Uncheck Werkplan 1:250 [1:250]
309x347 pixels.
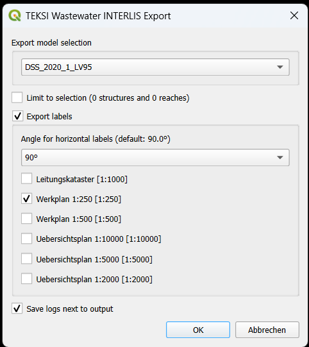click(26, 199)
